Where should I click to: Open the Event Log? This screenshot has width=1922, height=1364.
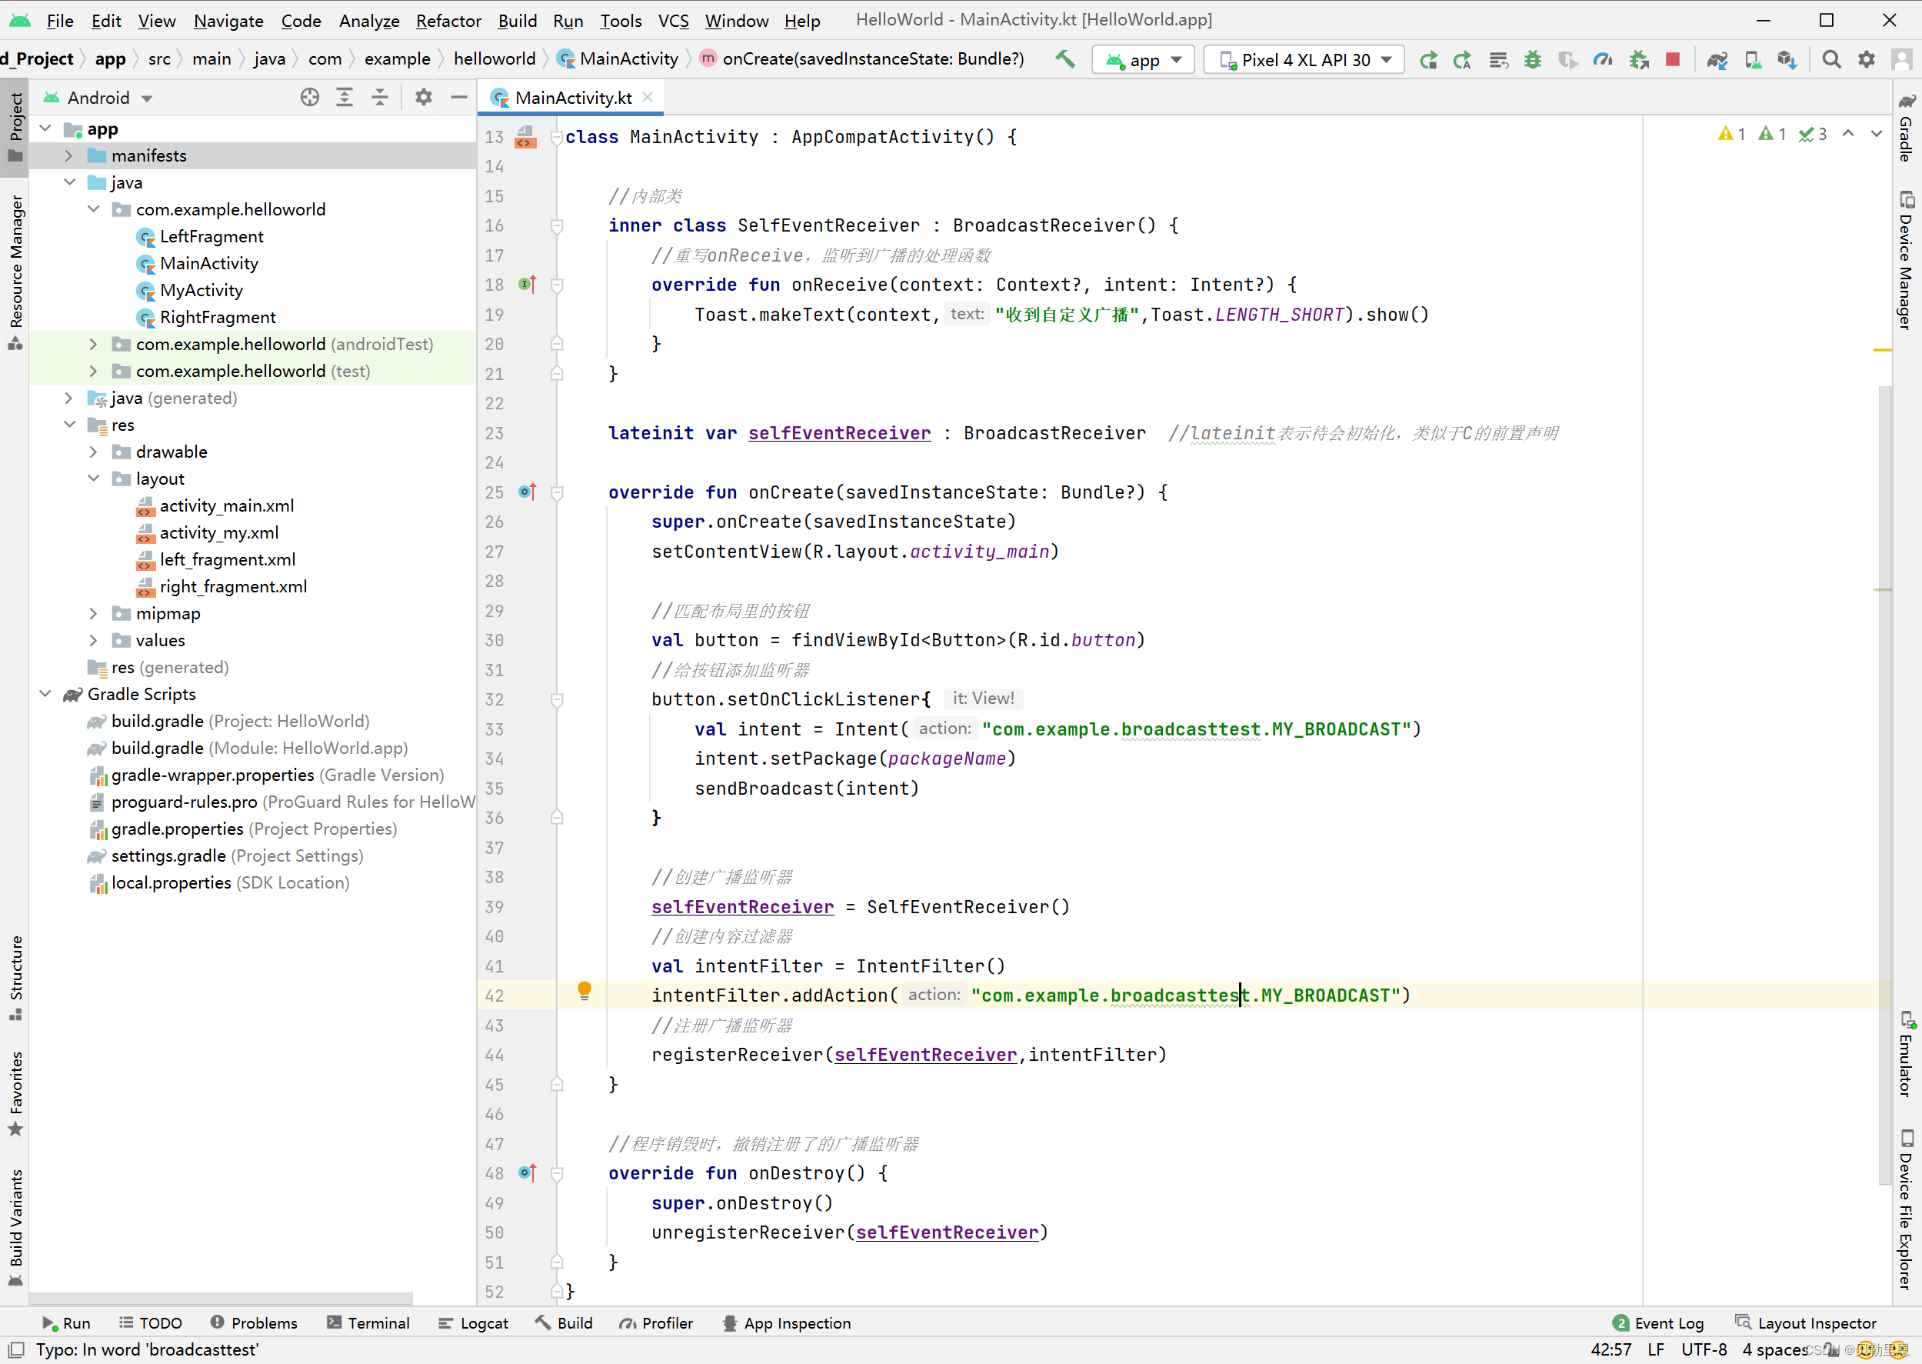(x=1658, y=1323)
